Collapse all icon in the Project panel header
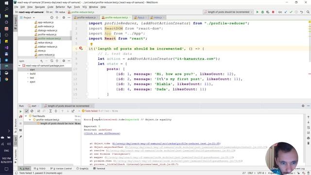 57,17
